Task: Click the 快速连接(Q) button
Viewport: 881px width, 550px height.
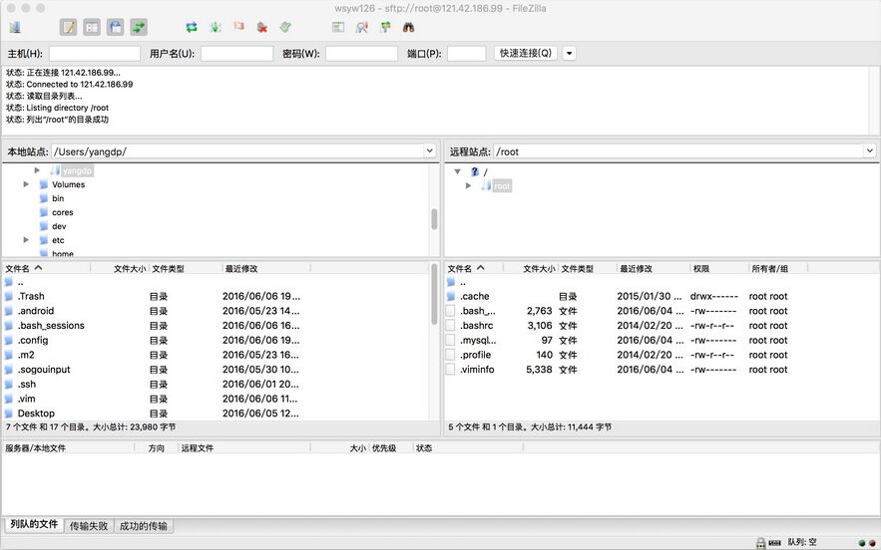Action: (x=526, y=54)
